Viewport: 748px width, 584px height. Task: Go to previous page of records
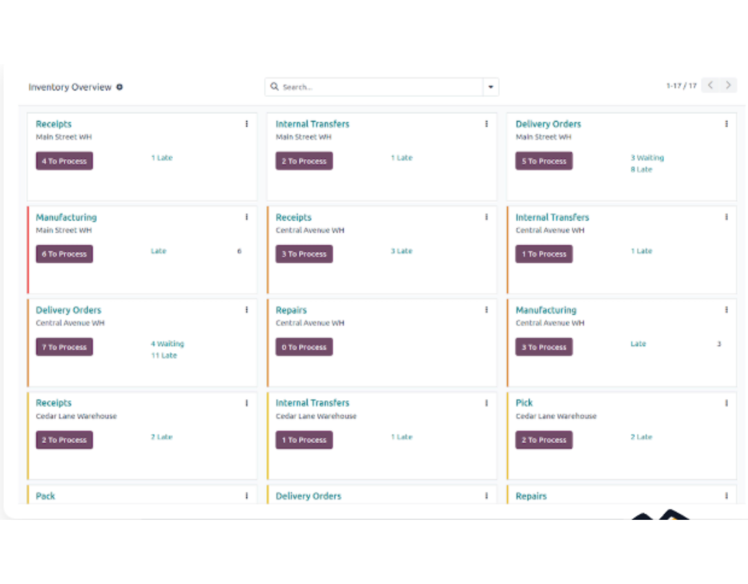[710, 85]
